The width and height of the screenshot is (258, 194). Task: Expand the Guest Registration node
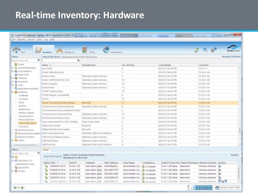[13, 68]
